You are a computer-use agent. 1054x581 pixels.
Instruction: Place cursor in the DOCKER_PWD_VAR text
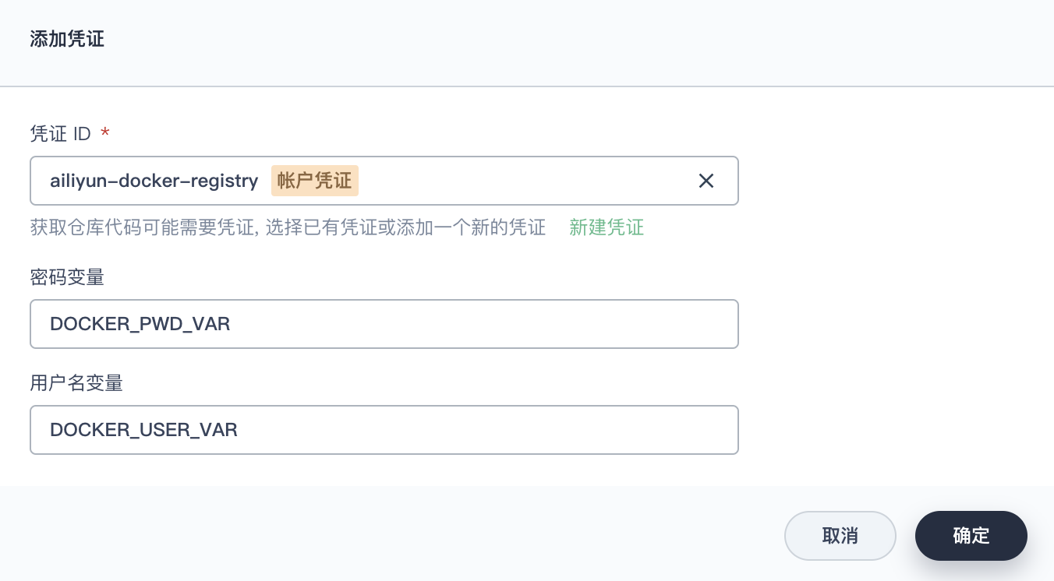[140, 324]
